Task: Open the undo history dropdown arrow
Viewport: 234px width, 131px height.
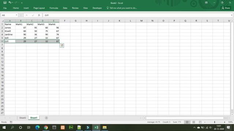Action: pos(12,3)
